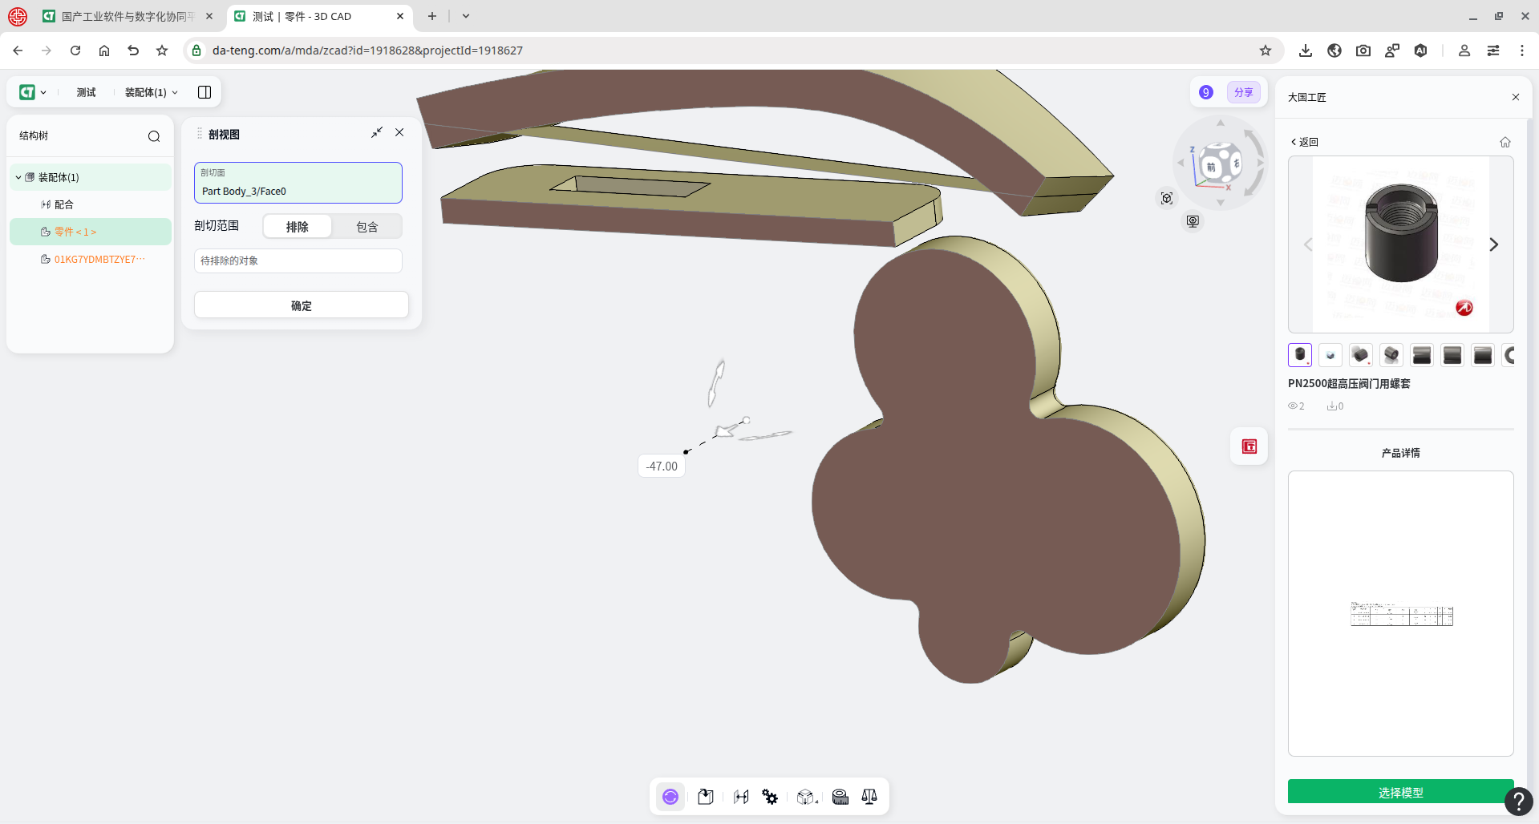1539x824 pixels.
Task: Click the 选择模型 green button
Action: [1401, 792]
